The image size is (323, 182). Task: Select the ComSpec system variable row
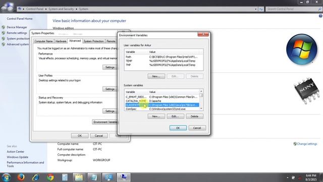click(x=162, y=109)
